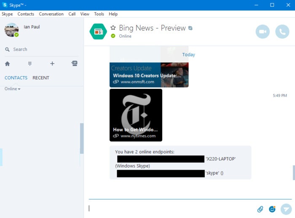Image resolution: width=295 pixels, height=218 pixels.
Task: Open the Windows 10 Creators Update article card
Action: 149,75
